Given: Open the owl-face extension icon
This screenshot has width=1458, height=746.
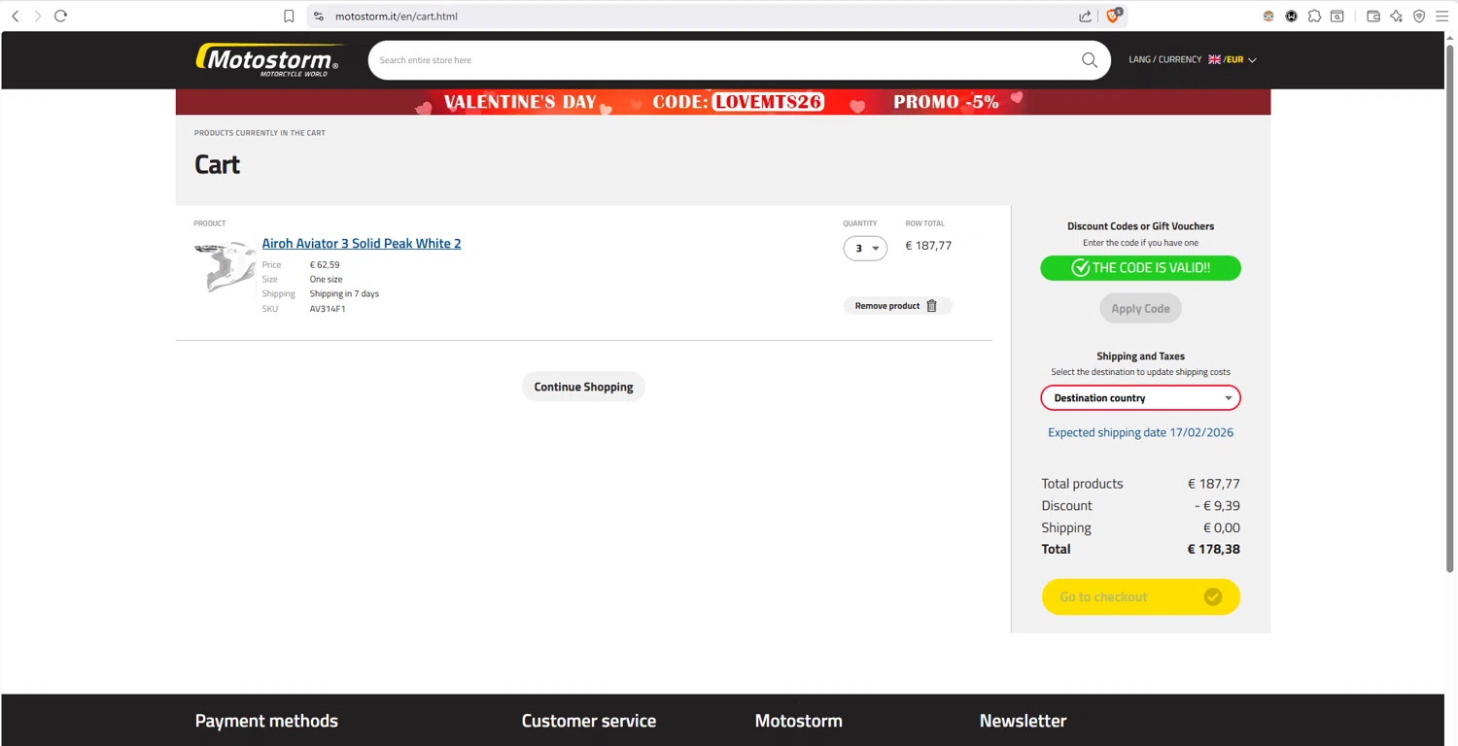Looking at the screenshot, I should coord(1268,16).
